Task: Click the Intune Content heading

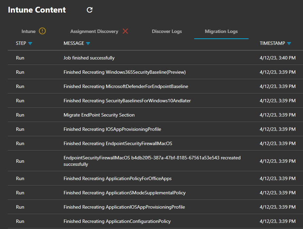Action: (37, 10)
